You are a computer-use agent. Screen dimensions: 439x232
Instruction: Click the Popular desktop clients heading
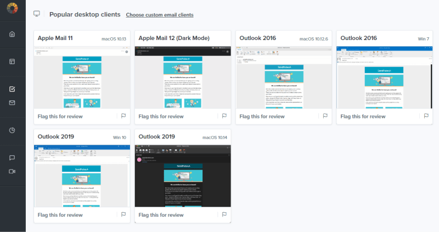(85, 15)
